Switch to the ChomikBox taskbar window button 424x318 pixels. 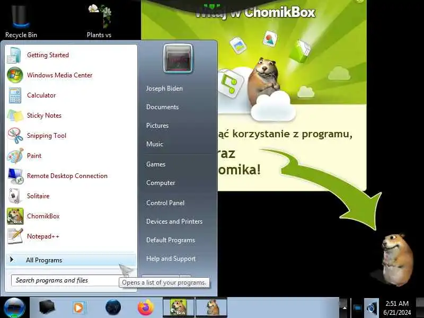[179, 307]
